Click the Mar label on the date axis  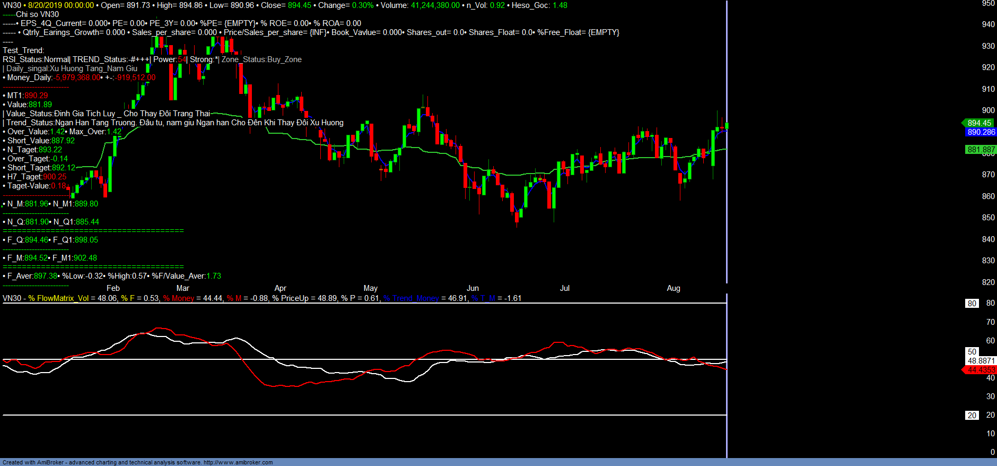182,288
